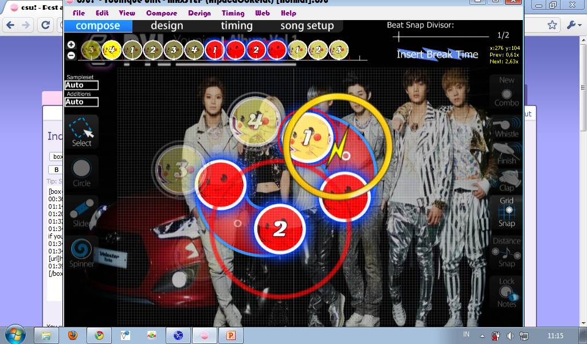
Task: Activate the Select tool
Action: pyautogui.click(x=81, y=132)
